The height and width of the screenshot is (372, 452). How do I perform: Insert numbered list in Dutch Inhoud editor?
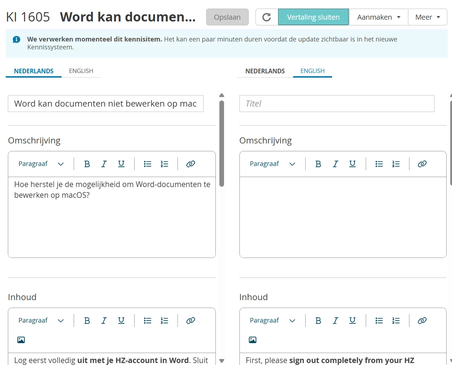[164, 320]
